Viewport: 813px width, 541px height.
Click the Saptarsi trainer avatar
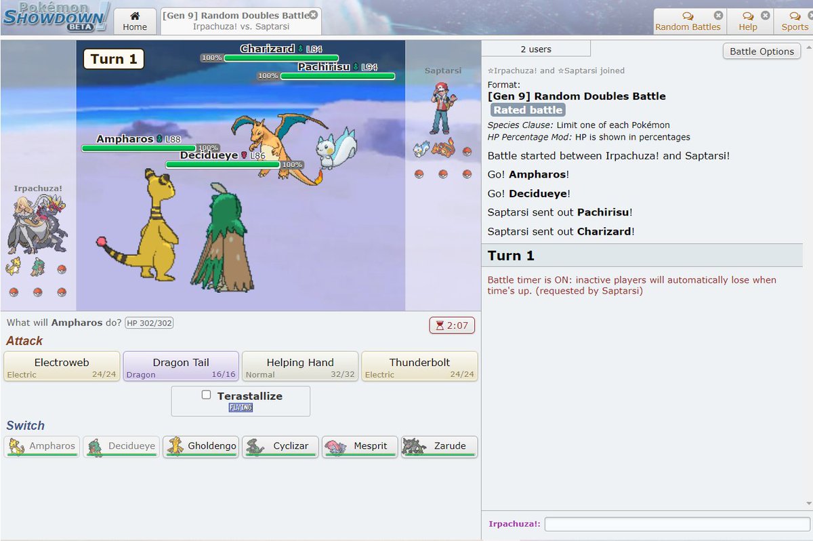point(442,107)
